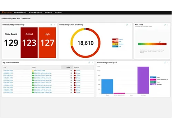The width and height of the screenshot is (172, 129).
Task: Click the Critical node count tile showing 123
Action: coord(29,43)
